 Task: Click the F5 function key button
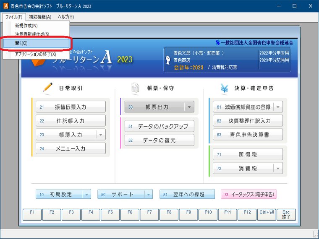point(110,215)
